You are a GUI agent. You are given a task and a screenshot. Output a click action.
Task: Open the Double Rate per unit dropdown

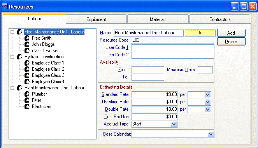pyautogui.click(x=208, y=110)
